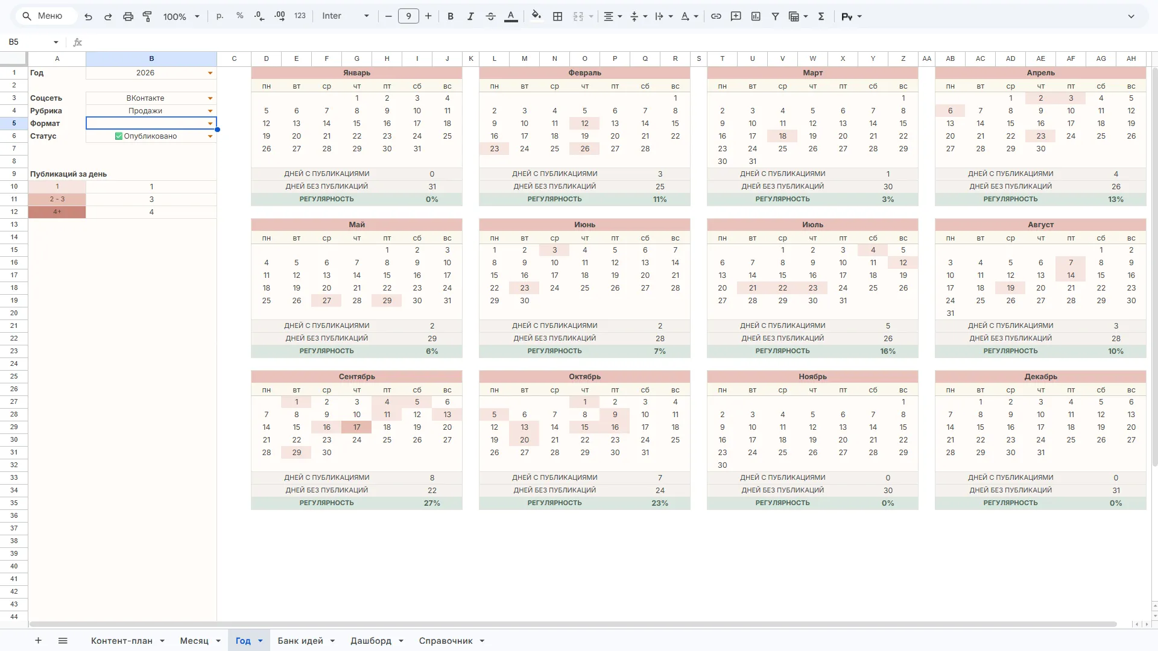
Task: Increase font size with plus
Action: coord(428,16)
